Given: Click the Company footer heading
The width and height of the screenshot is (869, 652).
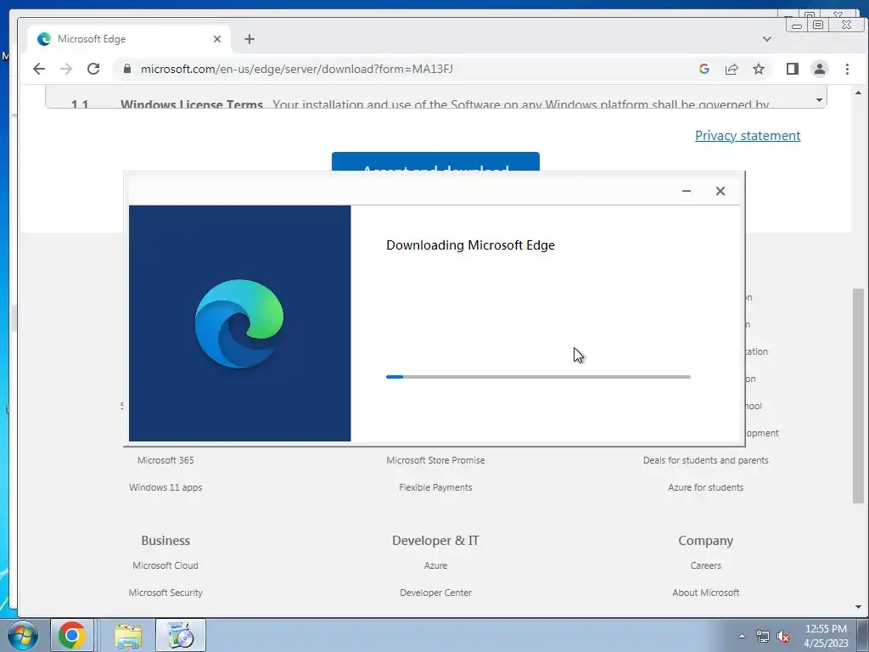Looking at the screenshot, I should point(705,541).
